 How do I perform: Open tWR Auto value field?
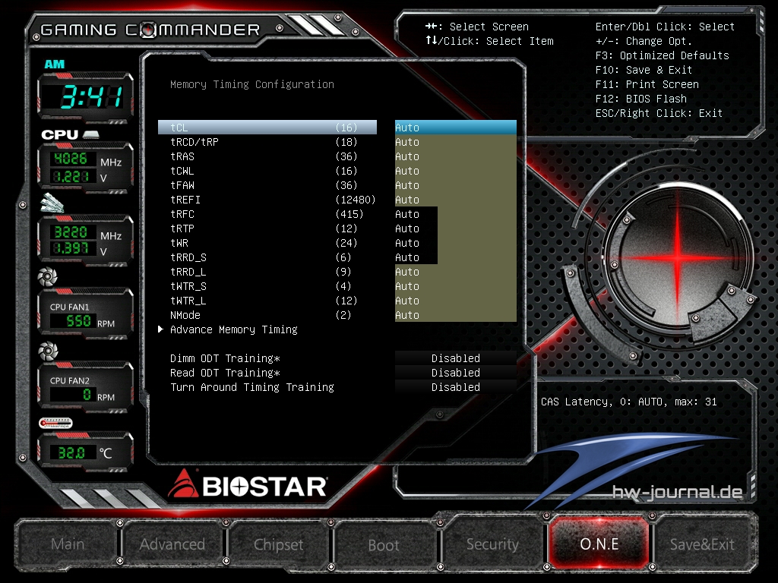pyautogui.click(x=456, y=242)
